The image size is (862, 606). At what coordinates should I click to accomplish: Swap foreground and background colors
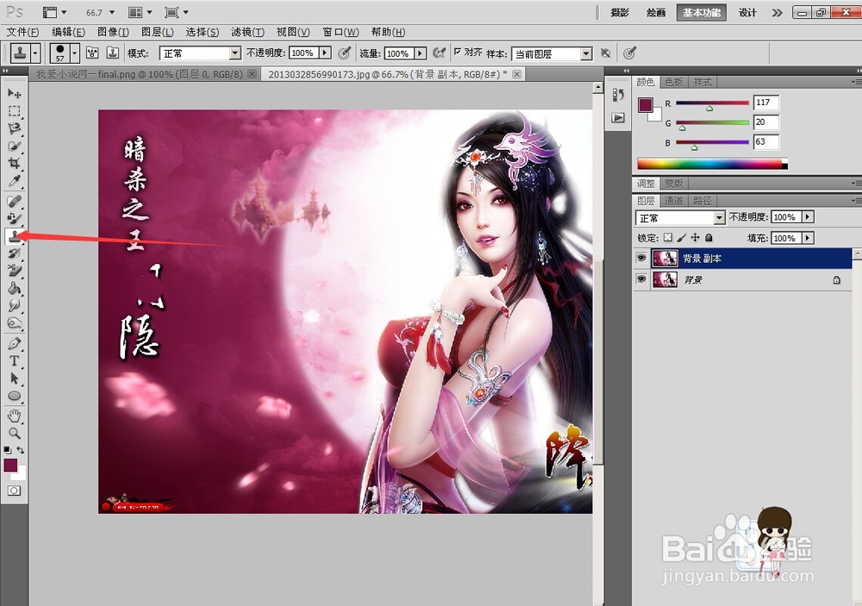click(21, 450)
